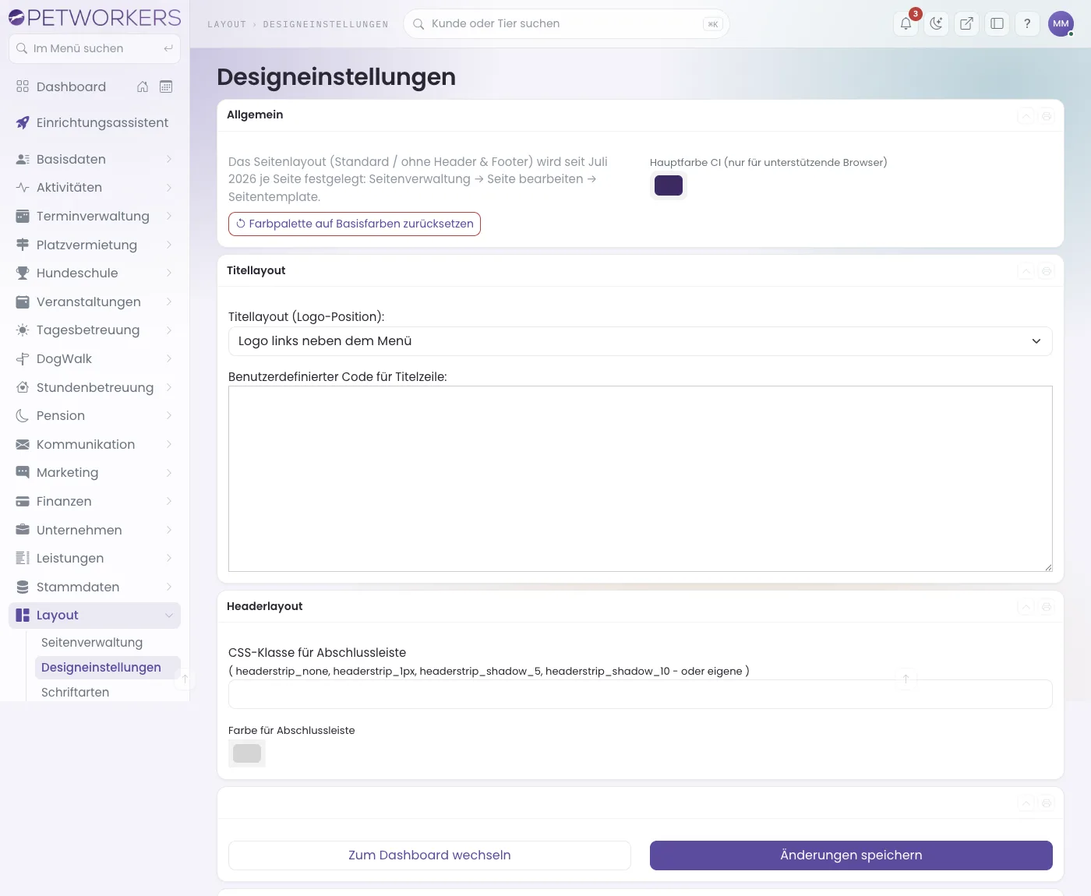The image size is (1091, 896).
Task: Click Änderungen speichern button
Action: 851,855
